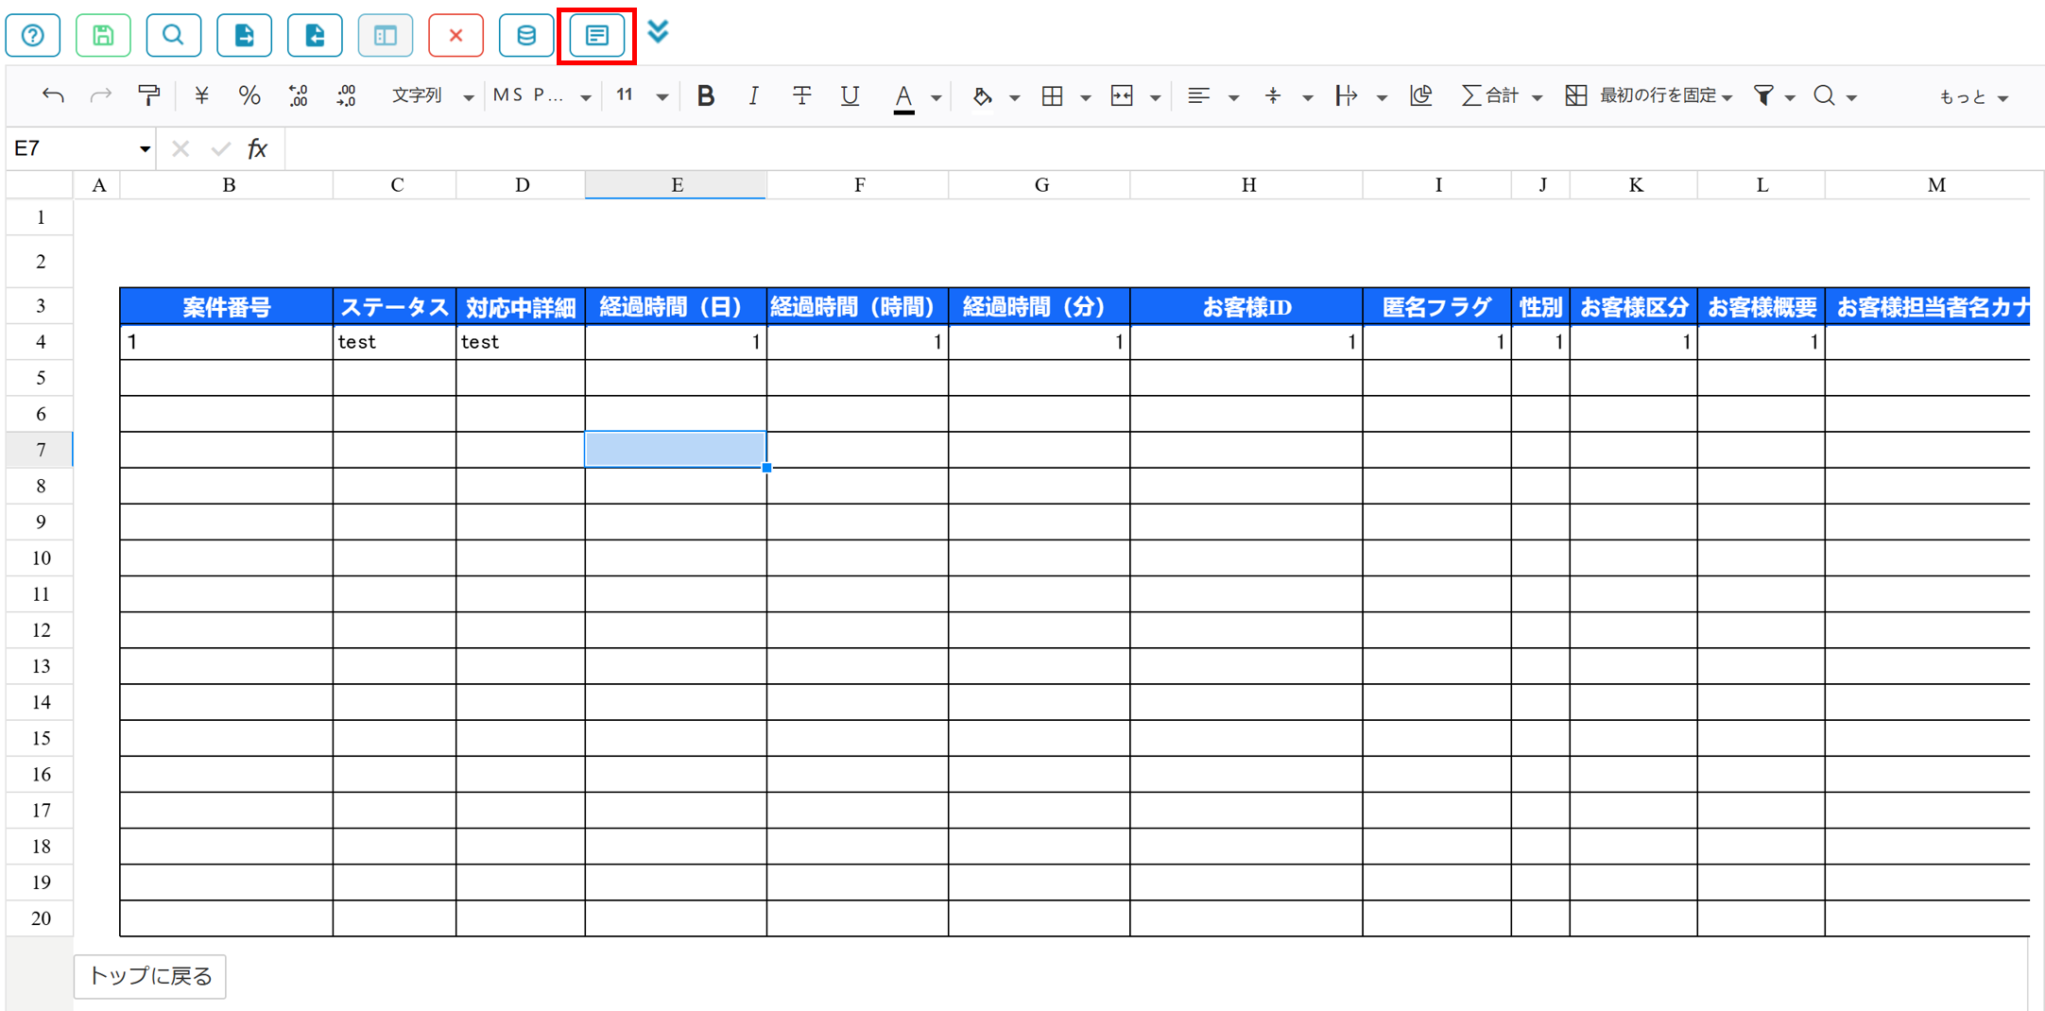Open the 文字列 number format dropdown
This screenshot has height=1011, width=2045.
click(x=433, y=95)
